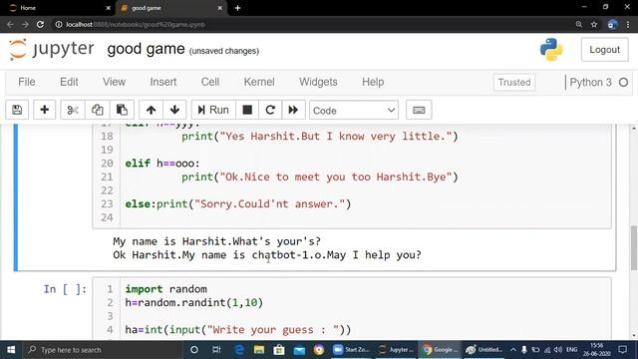Open Task View on taskbar
This screenshot has height=359, width=638.
point(216,350)
